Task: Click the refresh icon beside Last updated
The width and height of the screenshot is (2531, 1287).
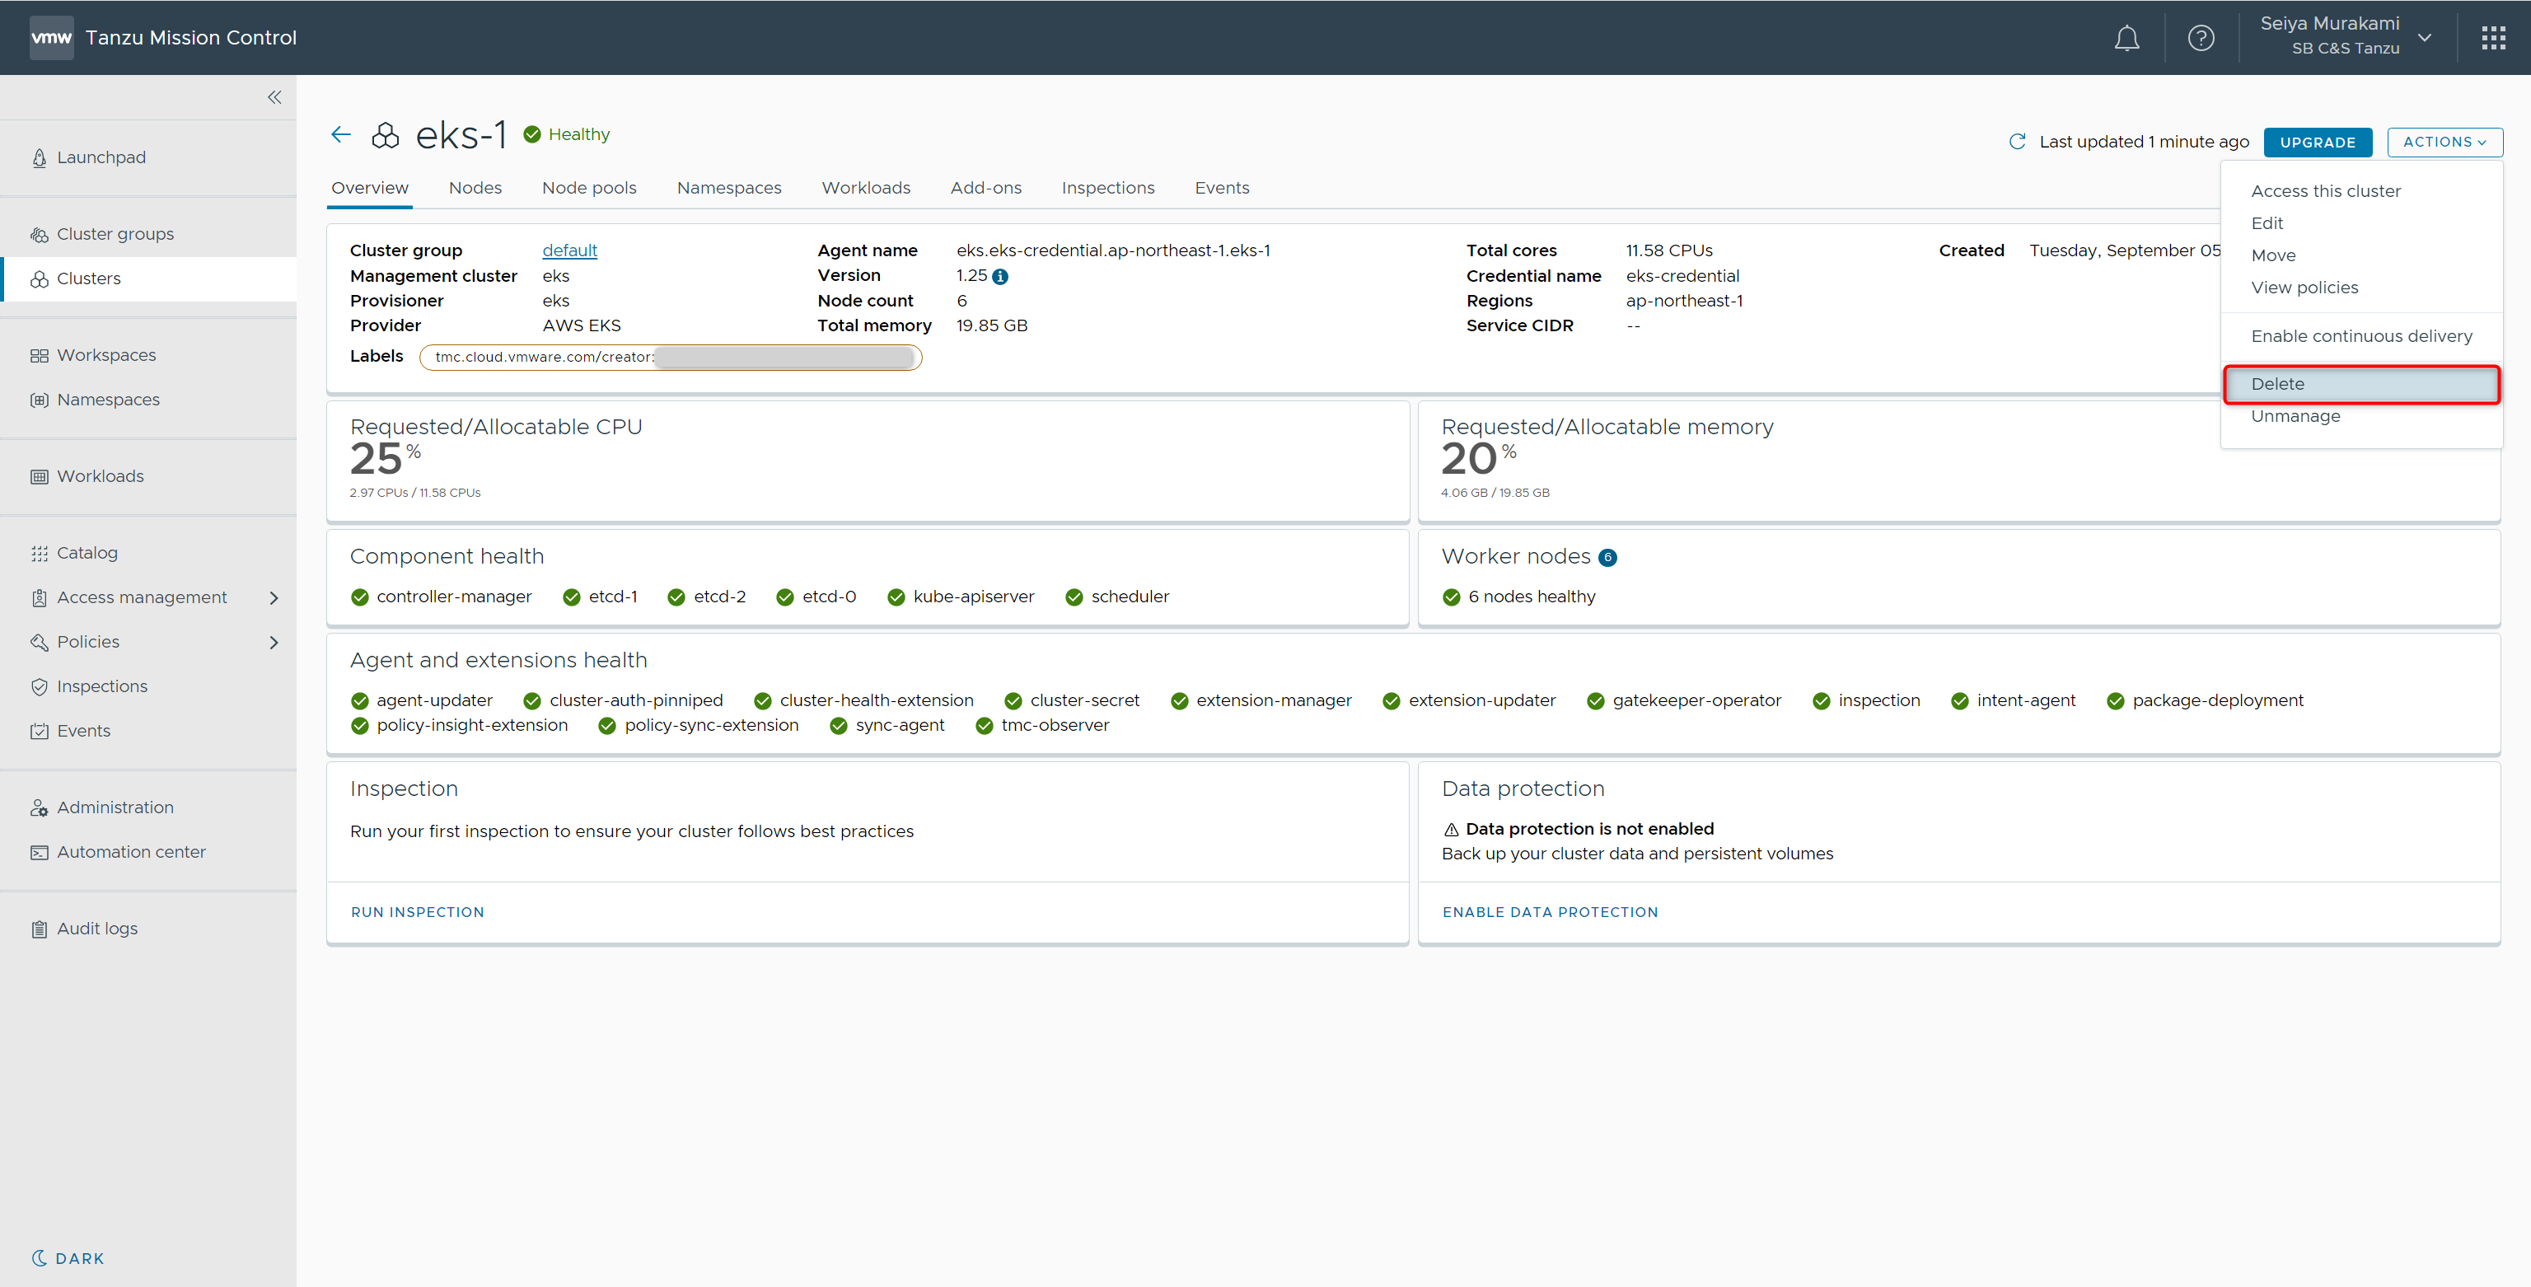Action: tap(2017, 142)
